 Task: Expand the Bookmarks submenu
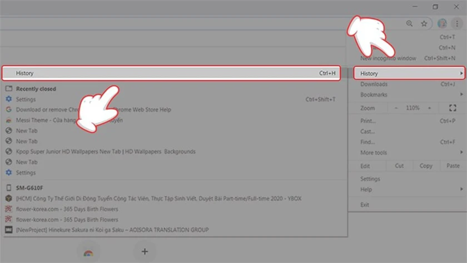coord(409,94)
